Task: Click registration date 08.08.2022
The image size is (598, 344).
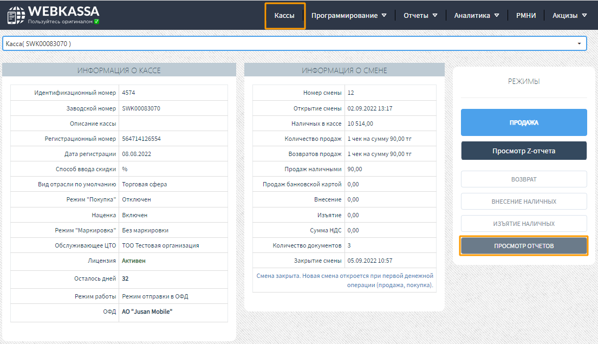Action: click(x=136, y=154)
